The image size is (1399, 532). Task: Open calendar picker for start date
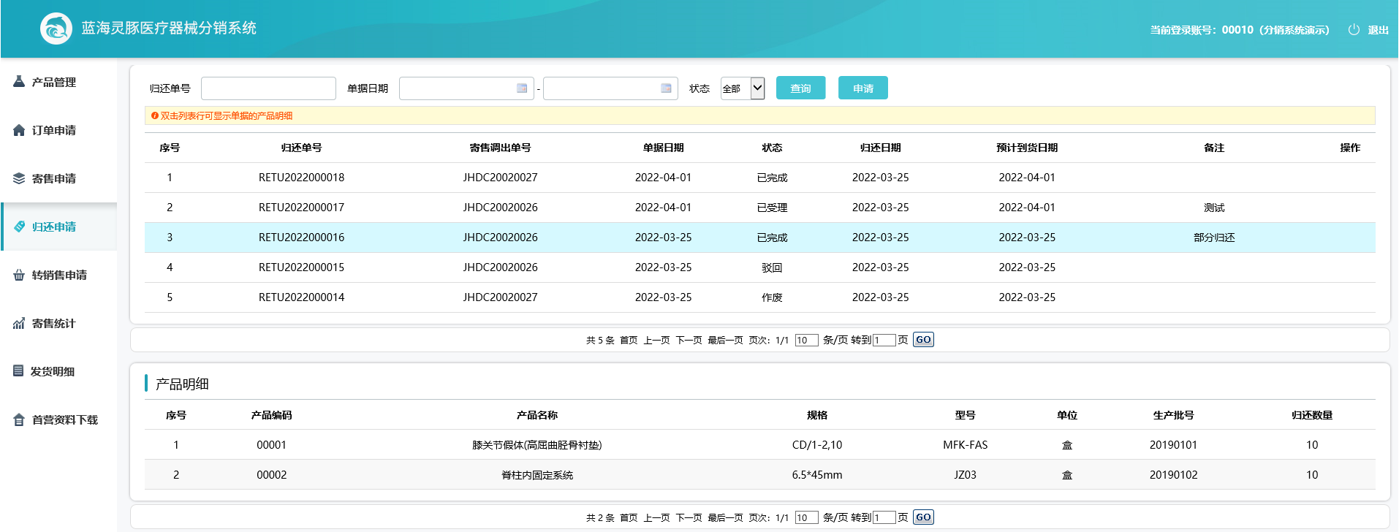522,88
